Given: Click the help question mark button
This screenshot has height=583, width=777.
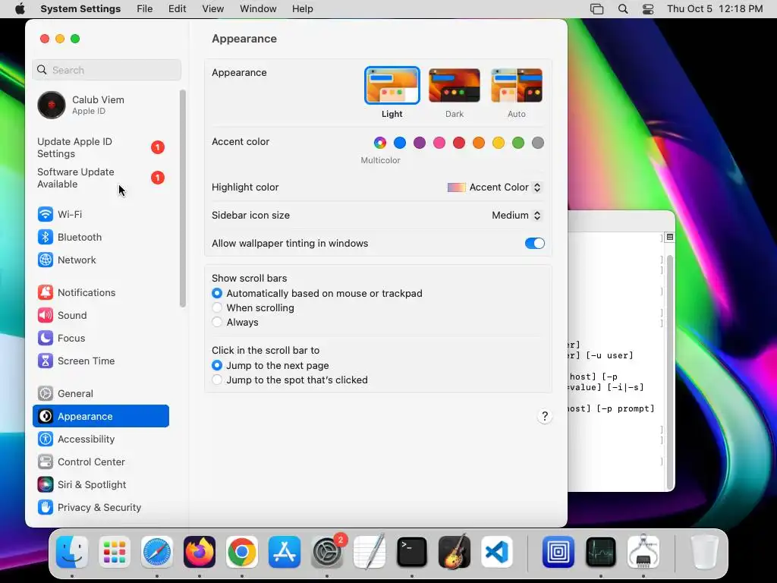Looking at the screenshot, I should [545, 417].
